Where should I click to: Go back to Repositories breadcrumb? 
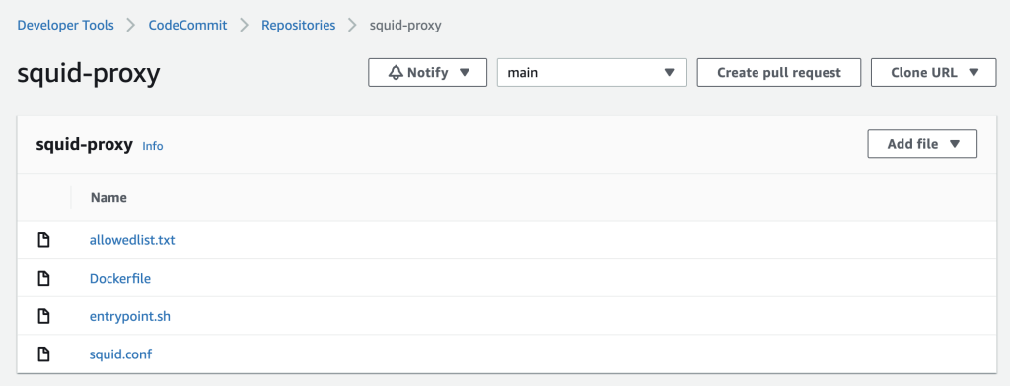click(298, 25)
